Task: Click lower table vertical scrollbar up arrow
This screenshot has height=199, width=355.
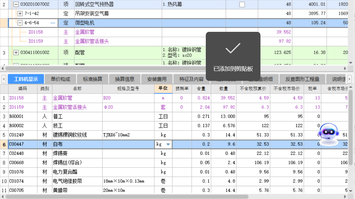Action: point(350,87)
